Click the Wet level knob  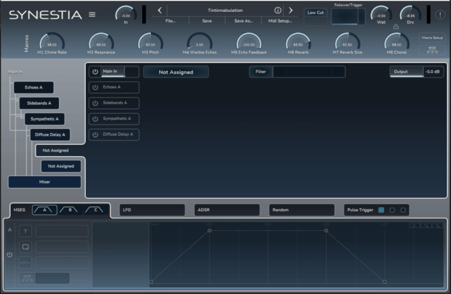tap(381, 15)
